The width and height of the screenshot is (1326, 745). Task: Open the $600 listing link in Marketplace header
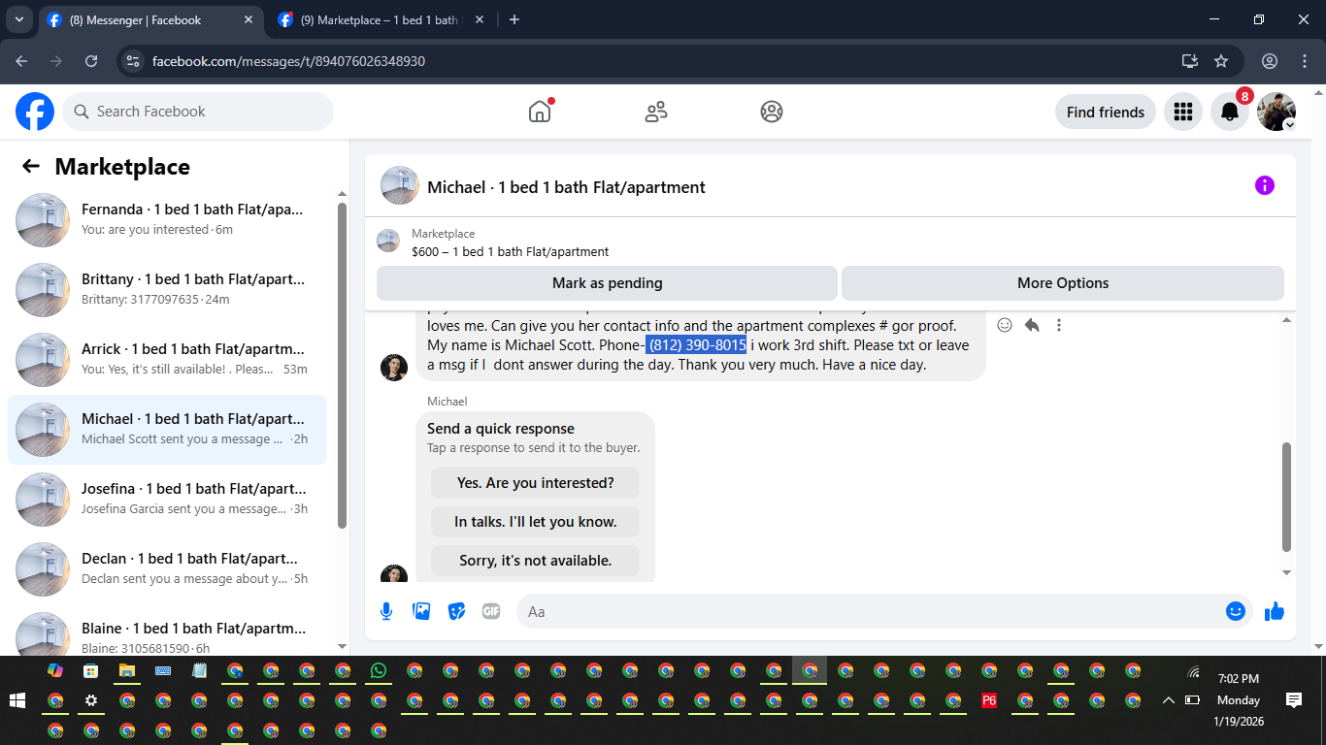(x=510, y=251)
